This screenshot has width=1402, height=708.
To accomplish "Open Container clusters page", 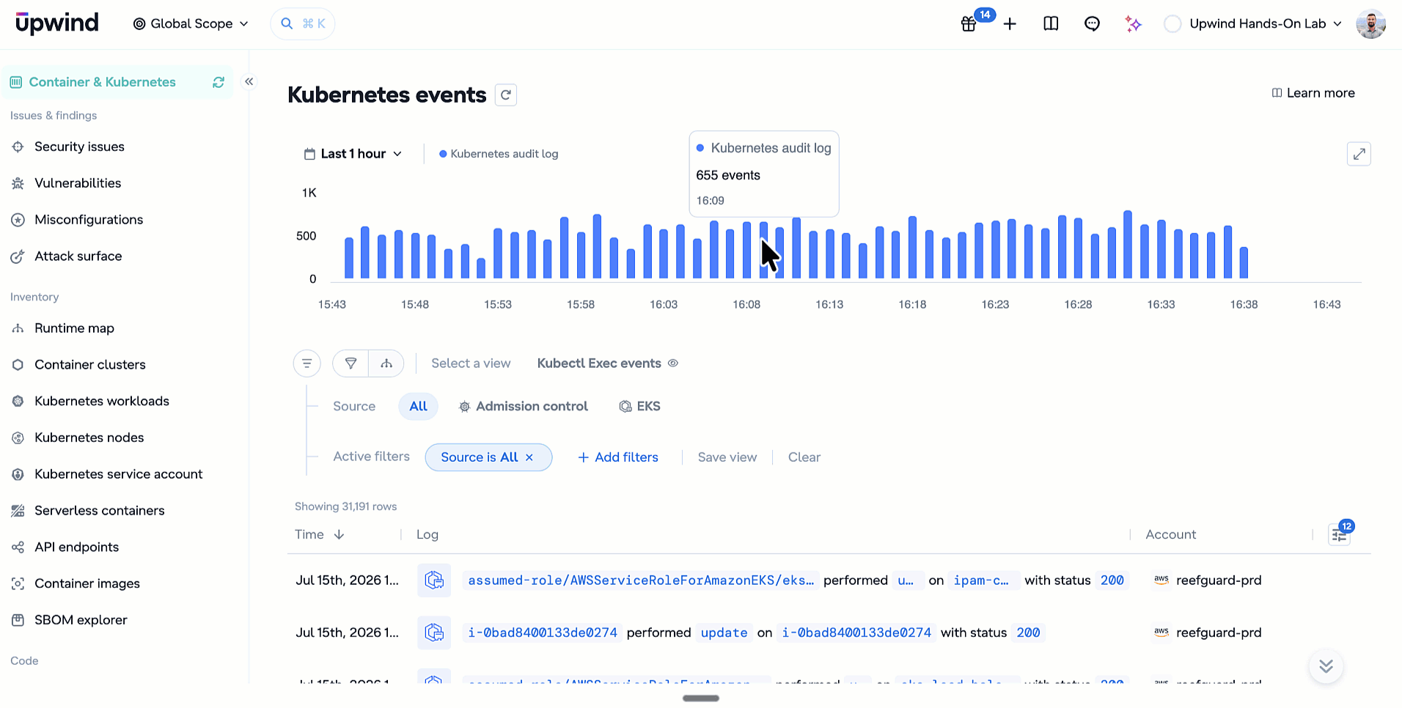I will [89, 365].
